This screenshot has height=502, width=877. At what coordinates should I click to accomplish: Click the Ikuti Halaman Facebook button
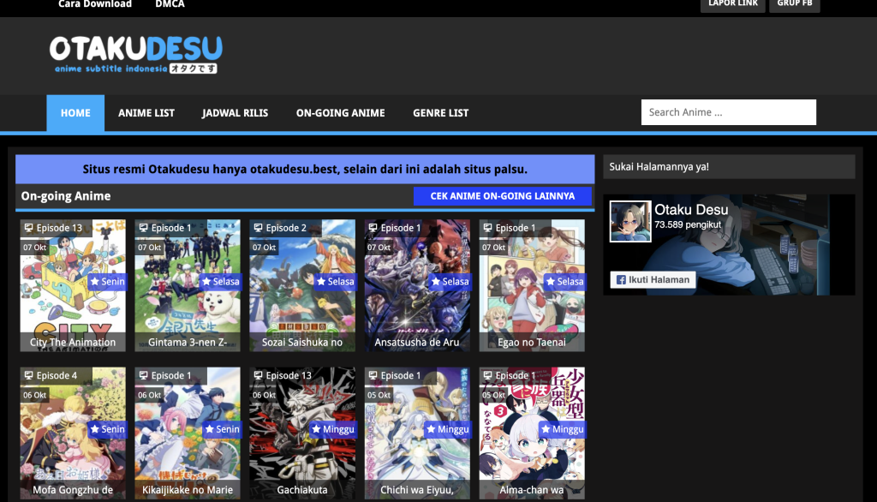click(x=653, y=280)
